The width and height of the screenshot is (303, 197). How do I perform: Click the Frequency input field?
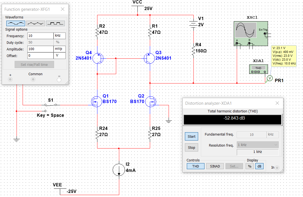click(40, 36)
